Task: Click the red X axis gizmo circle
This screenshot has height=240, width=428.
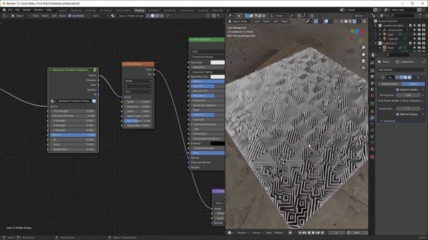Action: pos(362,32)
